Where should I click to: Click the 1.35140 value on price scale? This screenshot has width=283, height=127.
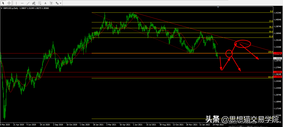coord(278,40)
